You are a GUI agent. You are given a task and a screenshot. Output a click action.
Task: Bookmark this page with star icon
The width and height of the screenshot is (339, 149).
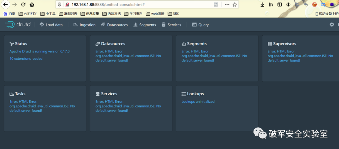pyautogui.click(x=234, y=5)
